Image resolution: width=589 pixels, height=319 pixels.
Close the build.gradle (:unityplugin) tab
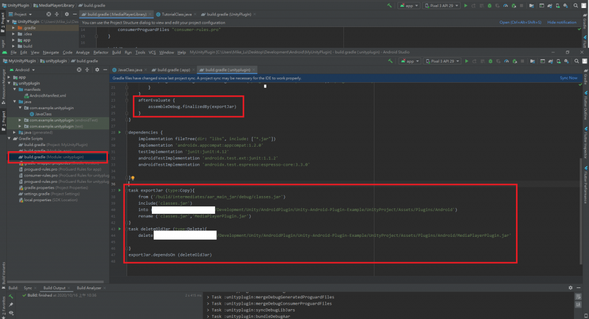pos(254,70)
